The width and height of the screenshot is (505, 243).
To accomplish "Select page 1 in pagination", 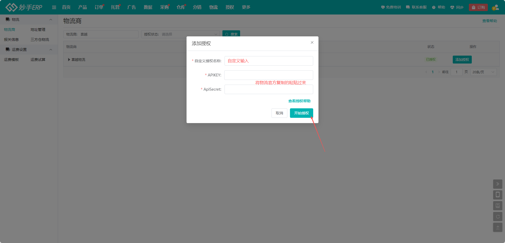I will (x=433, y=72).
